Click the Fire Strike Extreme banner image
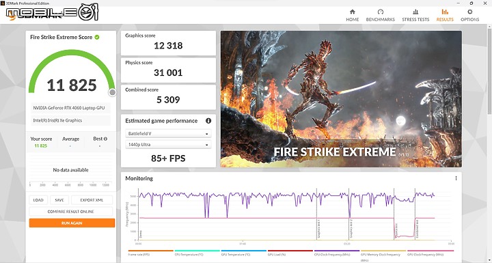 pyautogui.click(x=341, y=99)
